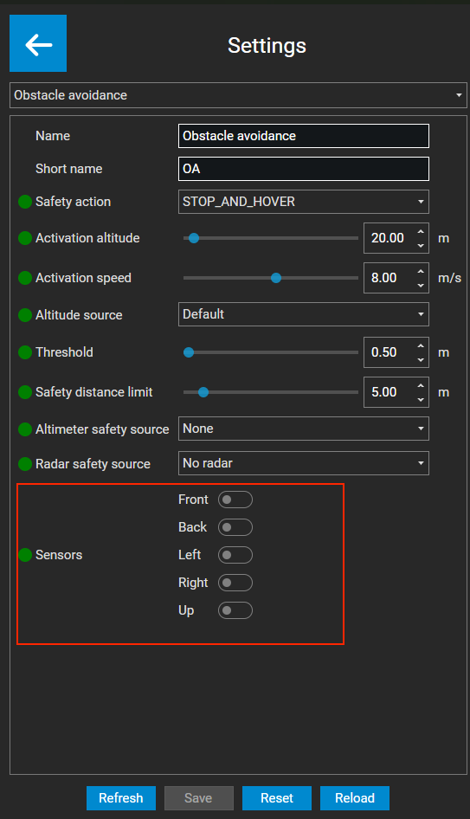Image resolution: width=470 pixels, height=819 pixels.
Task: Click the Refresh button
Action: tap(121, 798)
